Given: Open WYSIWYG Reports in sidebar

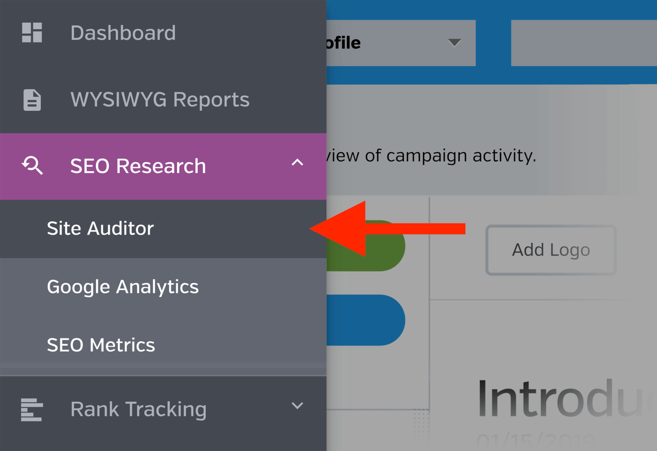Looking at the screenshot, I should [x=163, y=100].
